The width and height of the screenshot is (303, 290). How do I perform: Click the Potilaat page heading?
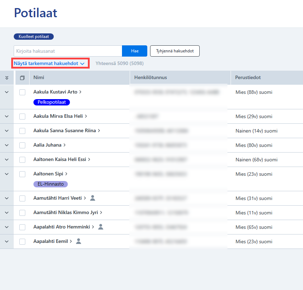click(x=36, y=13)
